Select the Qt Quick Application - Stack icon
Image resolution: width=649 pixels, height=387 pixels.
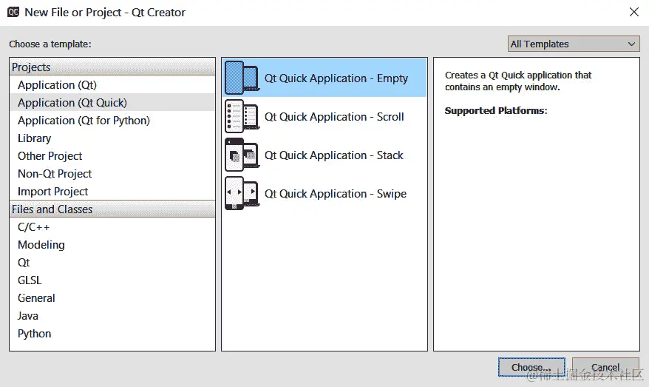242,155
